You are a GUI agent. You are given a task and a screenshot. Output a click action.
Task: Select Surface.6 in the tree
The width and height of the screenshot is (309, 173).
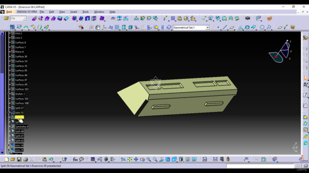pos(20,43)
